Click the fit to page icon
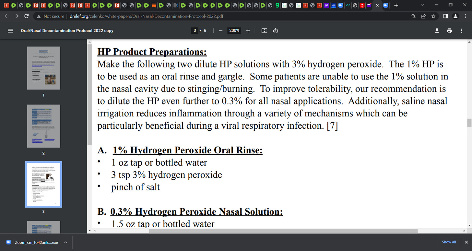 (264, 30)
